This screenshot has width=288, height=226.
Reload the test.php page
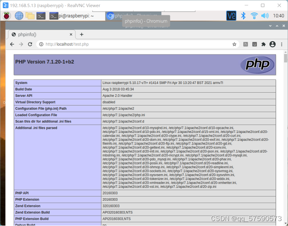(30, 44)
